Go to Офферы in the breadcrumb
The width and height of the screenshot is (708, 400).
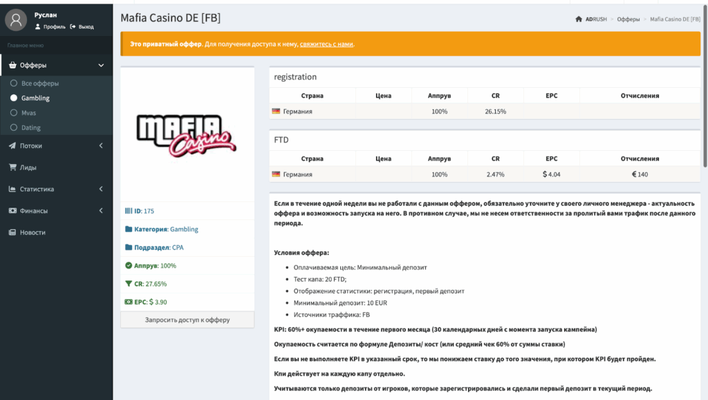[x=628, y=19]
